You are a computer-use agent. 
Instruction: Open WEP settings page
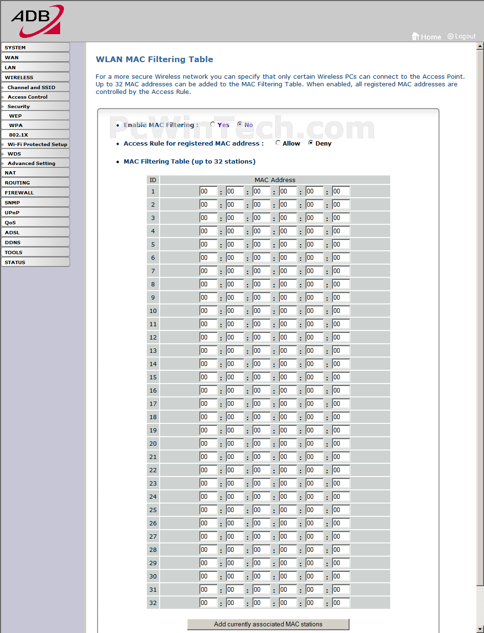(36, 116)
